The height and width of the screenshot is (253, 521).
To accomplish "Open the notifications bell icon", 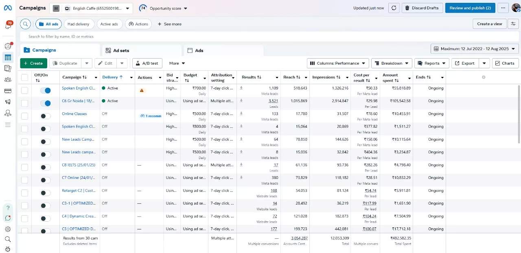I will point(8,26).
